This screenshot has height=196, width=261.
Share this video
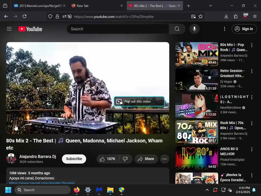(x=146, y=159)
